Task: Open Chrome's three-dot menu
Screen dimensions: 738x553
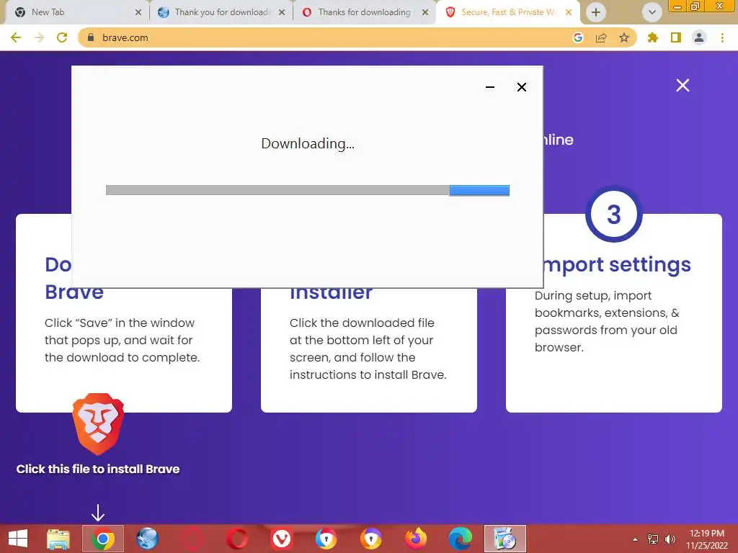Action: (x=722, y=37)
